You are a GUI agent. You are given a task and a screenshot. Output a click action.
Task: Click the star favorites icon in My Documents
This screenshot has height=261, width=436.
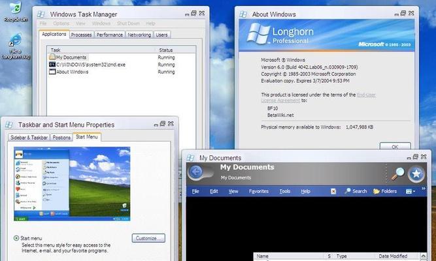(416, 174)
